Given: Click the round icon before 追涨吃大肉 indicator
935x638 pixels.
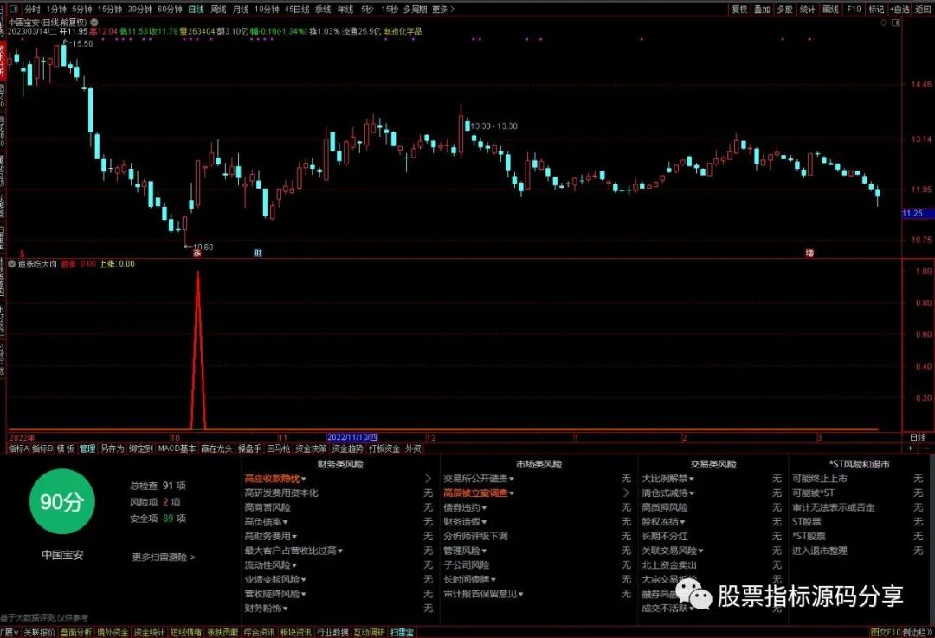Looking at the screenshot, I should pos(12,263).
